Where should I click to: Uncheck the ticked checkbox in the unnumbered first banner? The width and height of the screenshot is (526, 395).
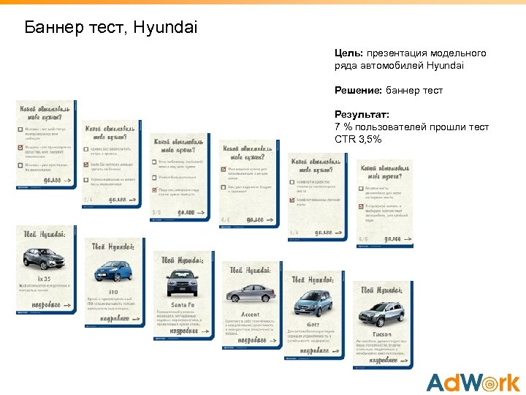(x=20, y=147)
